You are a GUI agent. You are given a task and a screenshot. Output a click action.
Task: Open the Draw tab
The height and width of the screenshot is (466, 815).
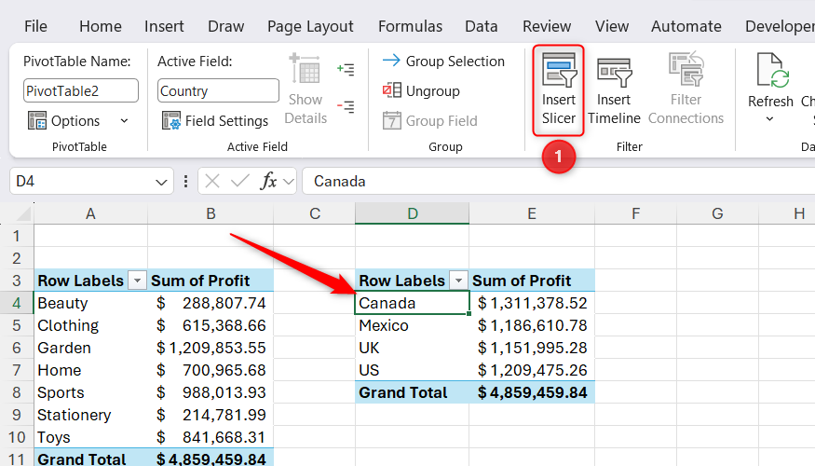click(226, 26)
